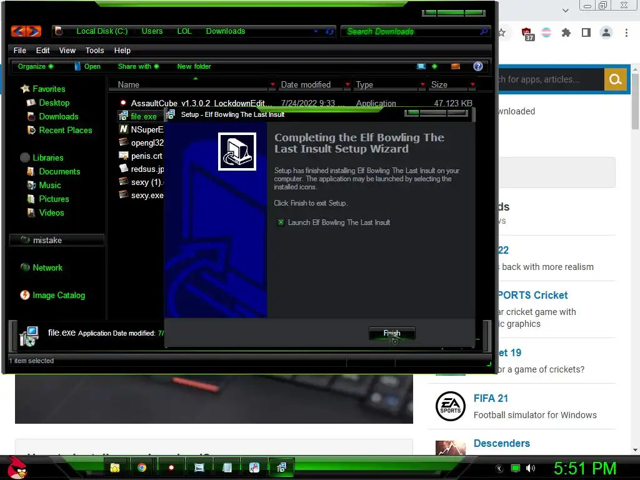Select Image Catalog in the navigation pane
640x480 pixels.
[x=59, y=295]
